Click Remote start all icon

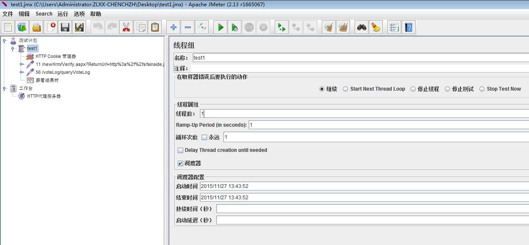(282, 28)
